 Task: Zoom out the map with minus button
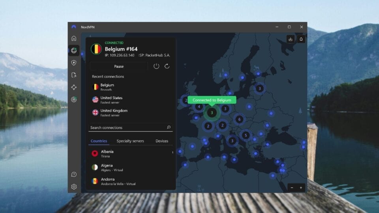coord(292,188)
